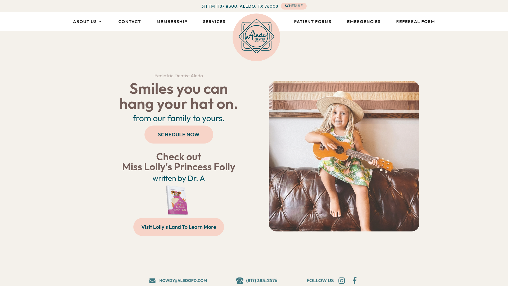Click the telephone icon
The height and width of the screenshot is (286, 508).
[239, 280]
